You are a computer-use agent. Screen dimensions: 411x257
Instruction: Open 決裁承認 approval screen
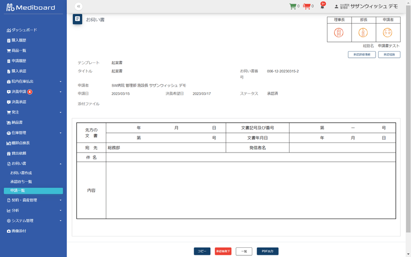(19, 101)
